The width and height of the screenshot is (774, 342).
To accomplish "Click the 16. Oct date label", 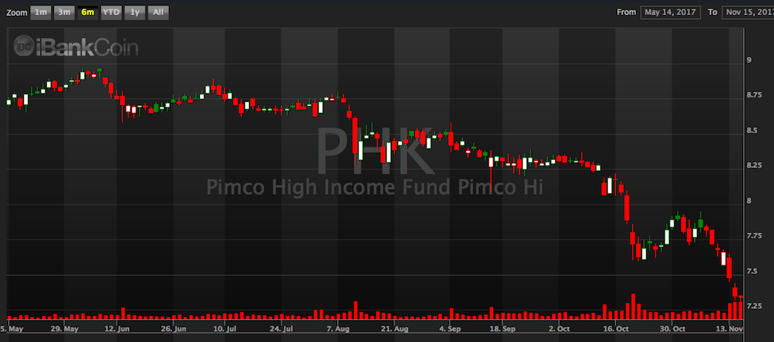I will click(x=615, y=329).
